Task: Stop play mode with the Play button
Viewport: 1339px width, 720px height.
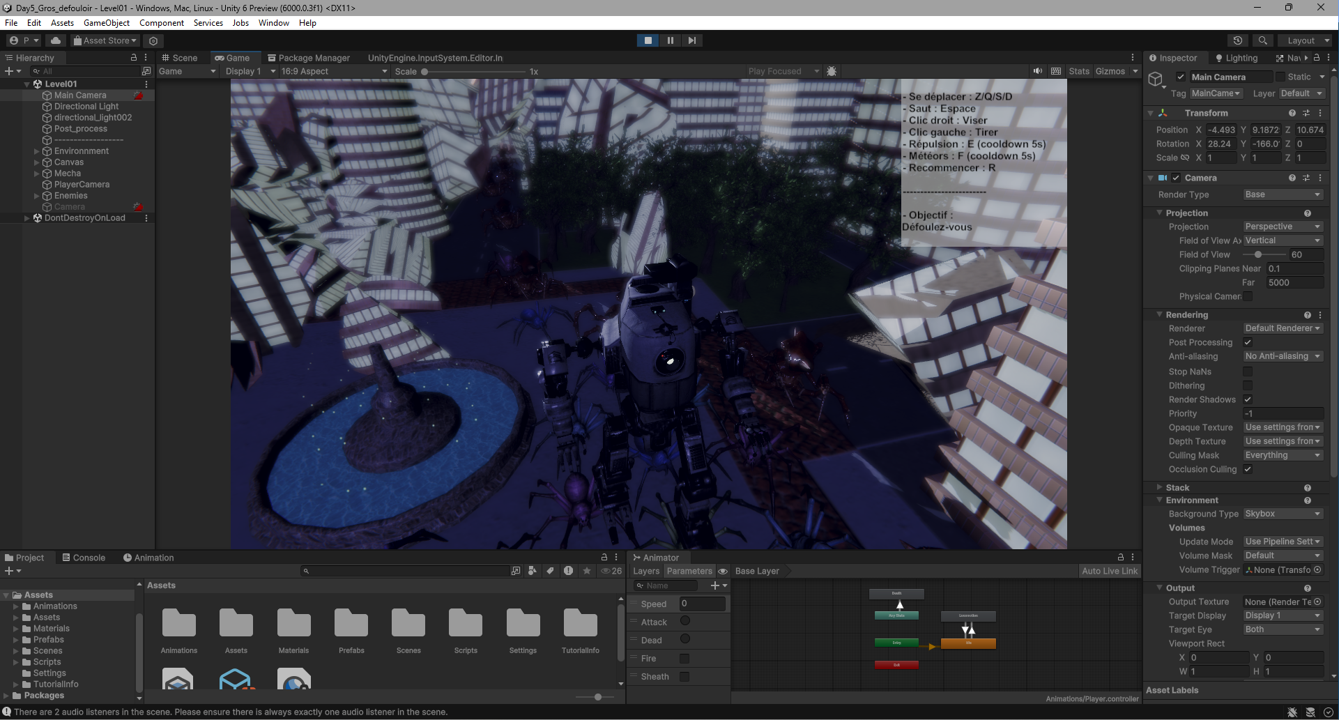Action: (648, 40)
